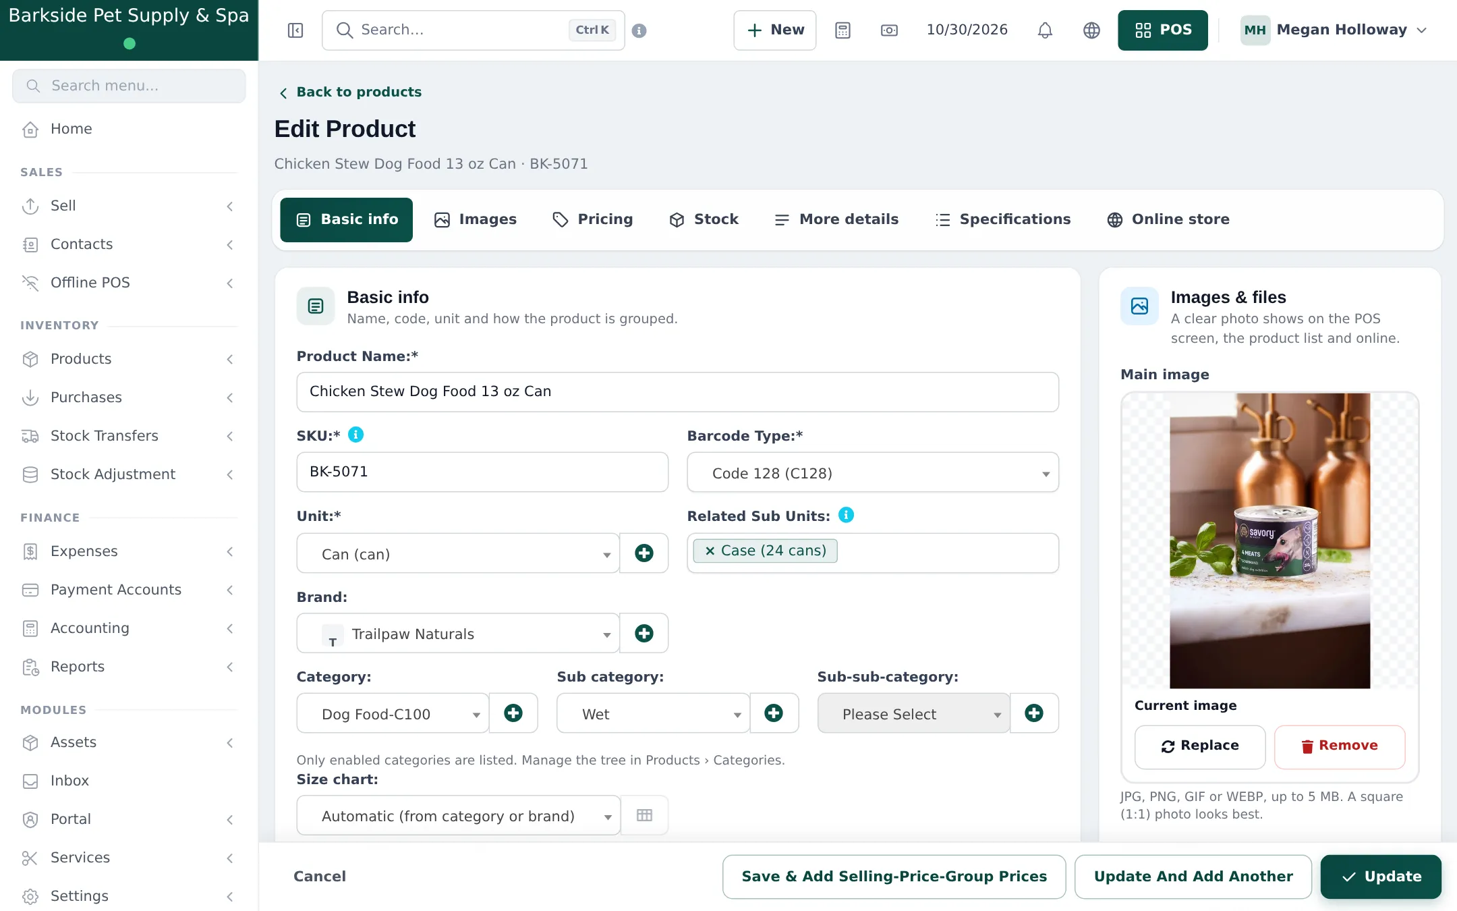
Task: Open the calculator icon in the top bar
Action: (842, 30)
